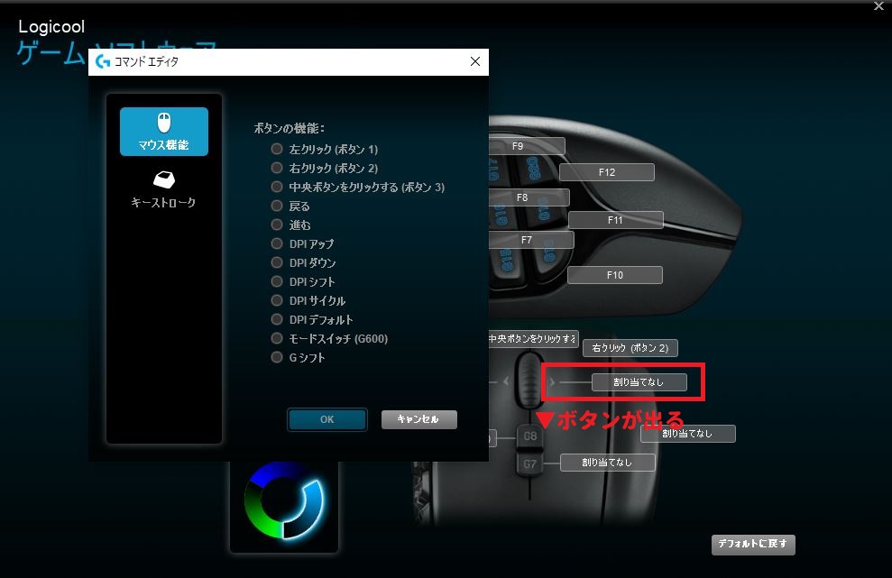Enable the G シフト option
This screenshot has height=578, width=892.
[277, 357]
